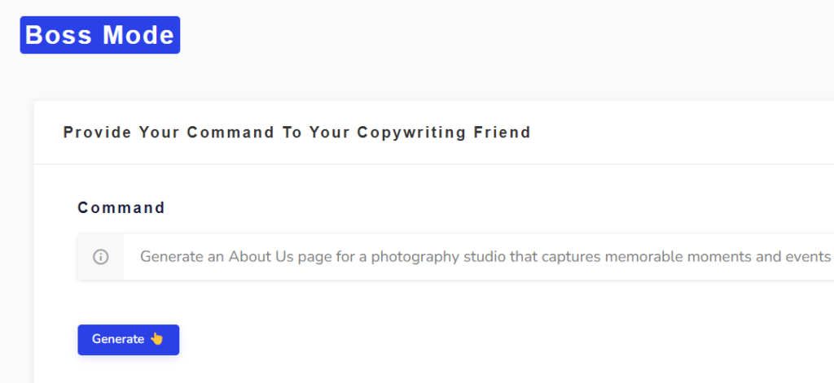Click 'About Us' in the command placeholder
The width and height of the screenshot is (834, 383).
257,257
